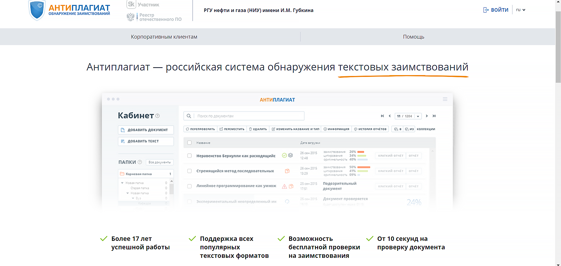Image resolution: width=561 pixels, height=266 pixels.
Task: Click the Удалить toolbar button
Action: click(x=258, y=129)
